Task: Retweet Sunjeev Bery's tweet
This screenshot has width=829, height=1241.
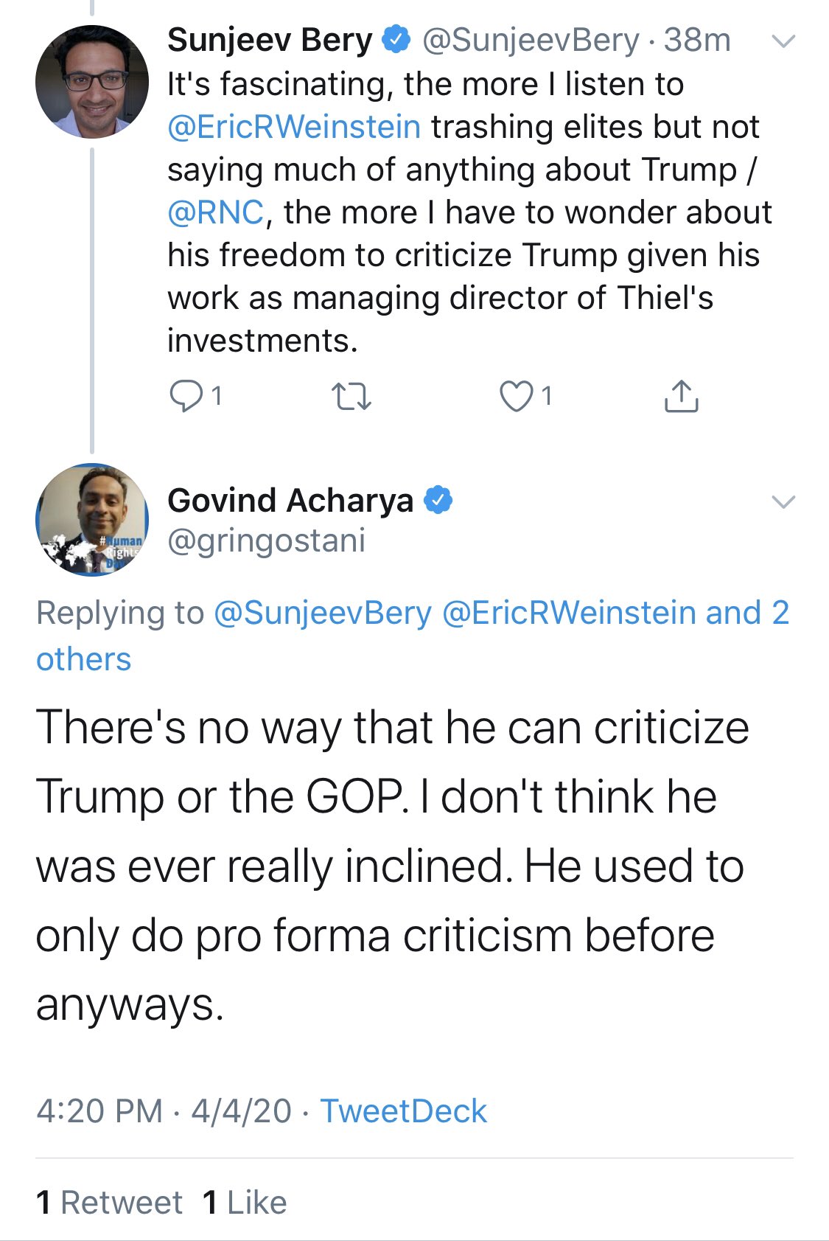Action: click(351, 397)
